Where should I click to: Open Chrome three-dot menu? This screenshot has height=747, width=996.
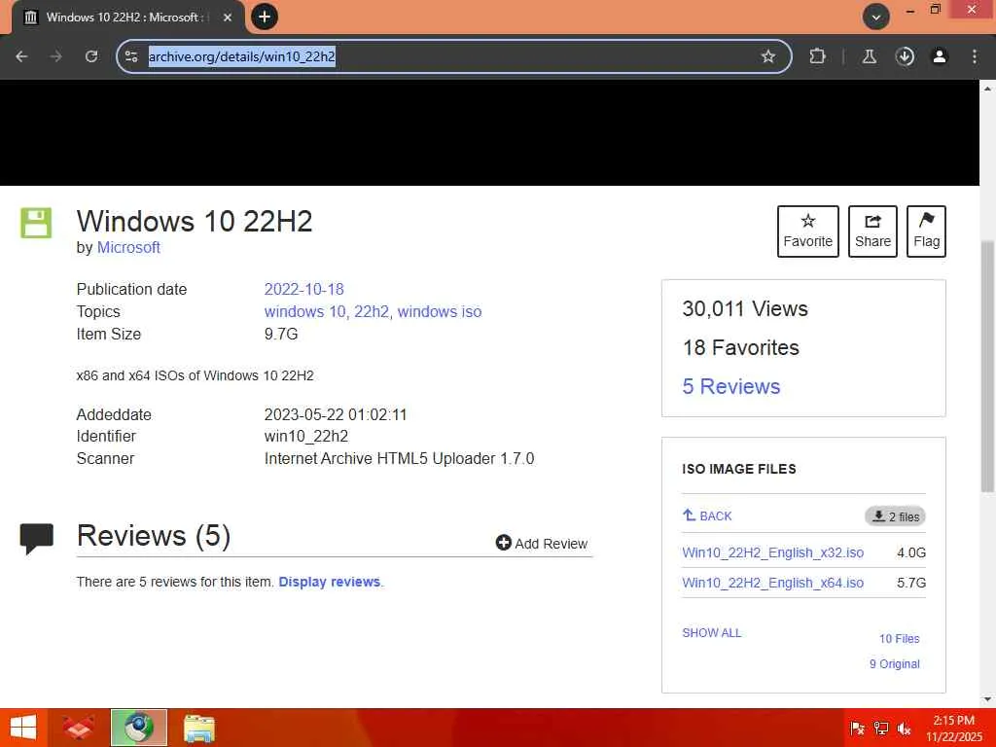(x=975, y=56)
